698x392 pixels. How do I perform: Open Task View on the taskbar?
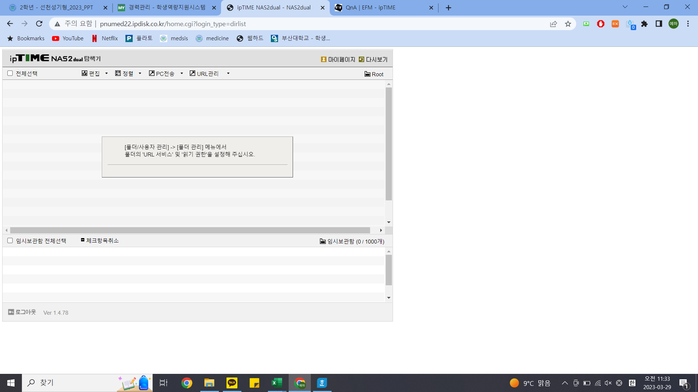164,383
